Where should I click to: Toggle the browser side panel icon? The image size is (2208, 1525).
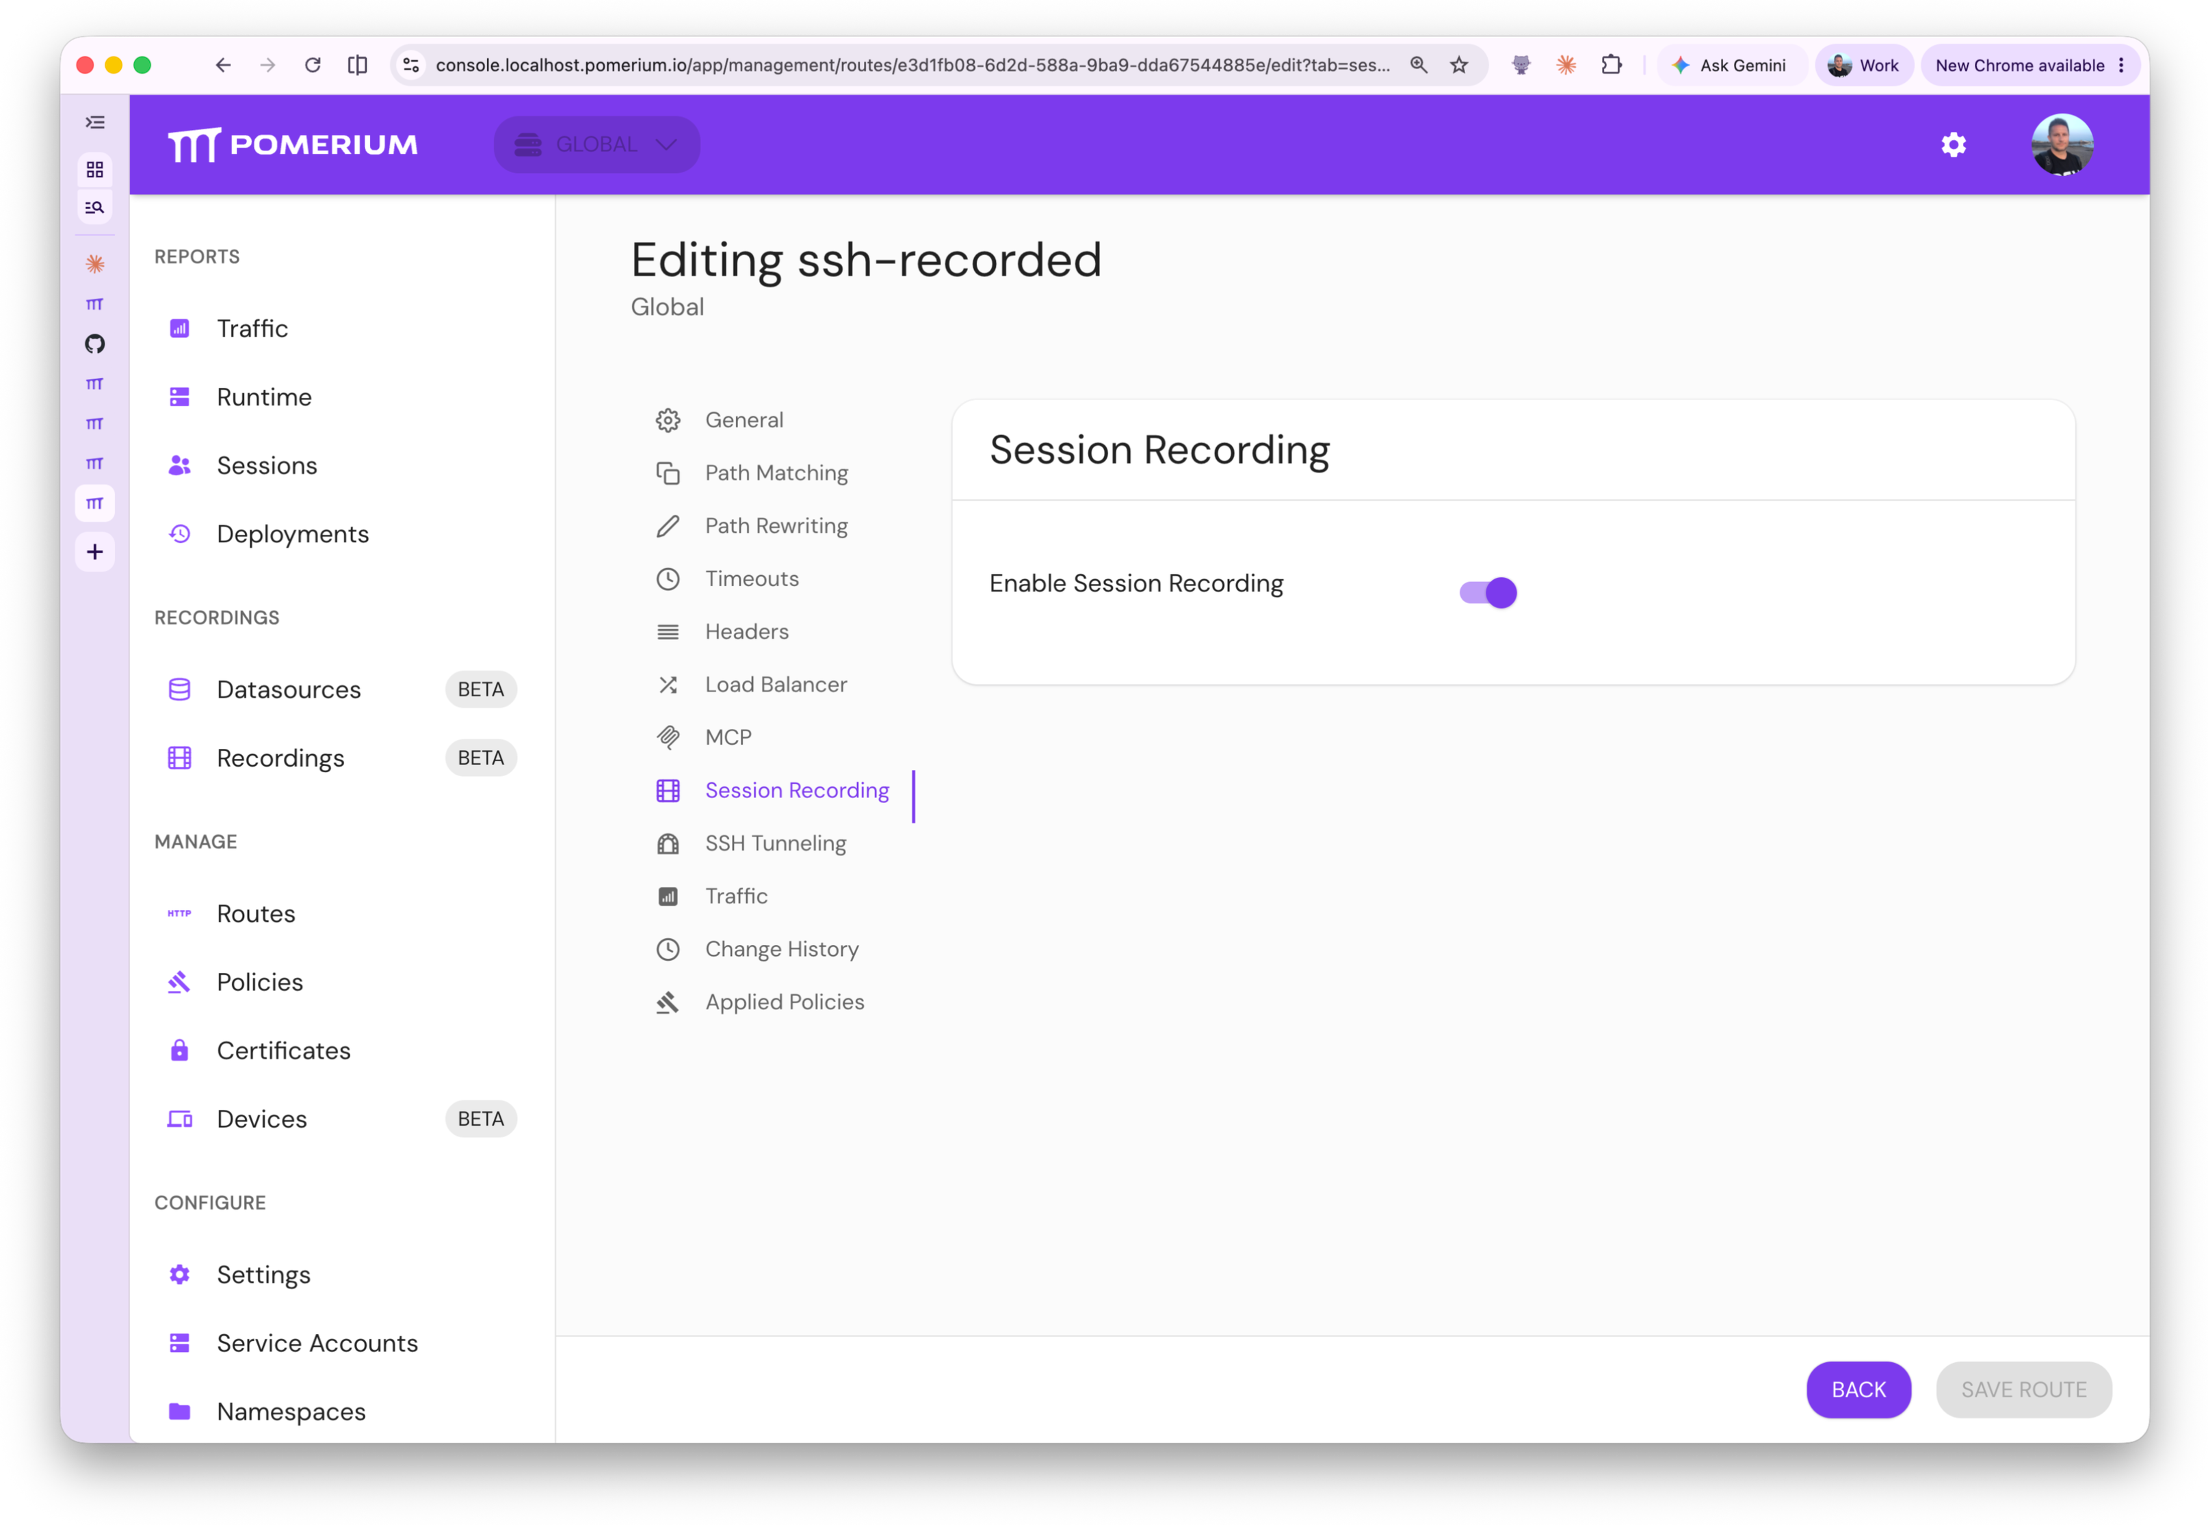point(358,65)
